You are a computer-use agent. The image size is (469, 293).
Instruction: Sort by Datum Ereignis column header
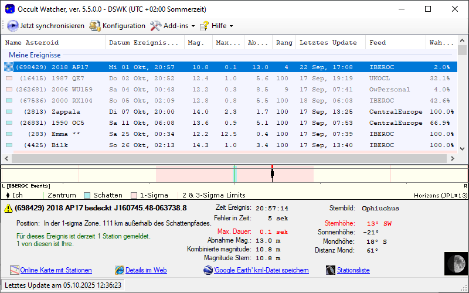coord(144,42)
